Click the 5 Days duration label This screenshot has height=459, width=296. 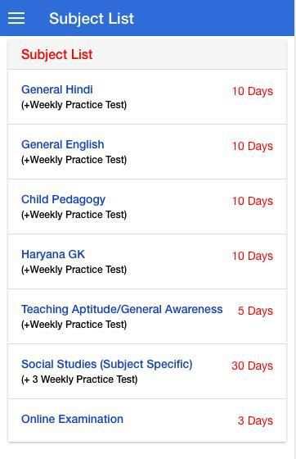[x=255, y=311]
